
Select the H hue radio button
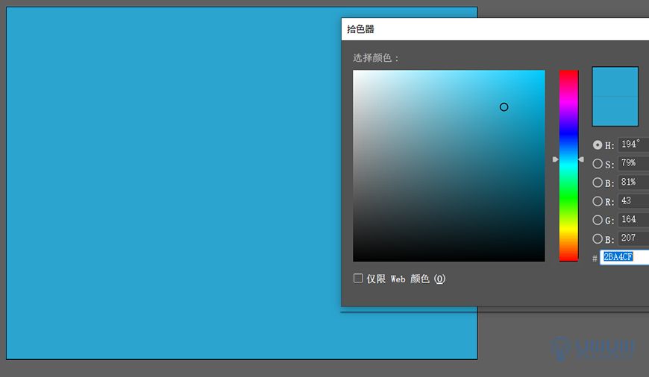(x=598, y=145)
